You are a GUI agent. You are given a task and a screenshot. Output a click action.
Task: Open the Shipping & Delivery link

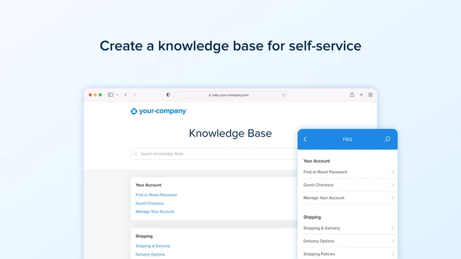(x=153, y=246)
